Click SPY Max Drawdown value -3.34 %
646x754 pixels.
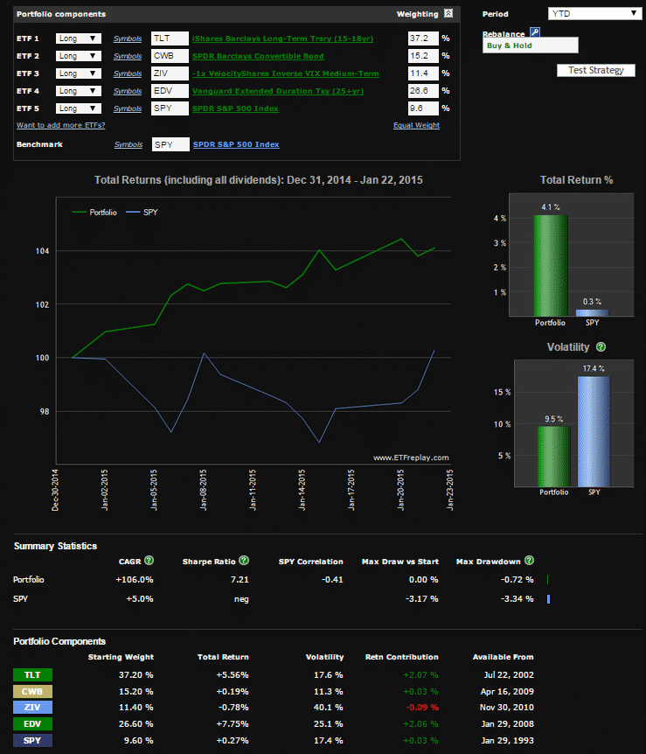tap(517, 598)
